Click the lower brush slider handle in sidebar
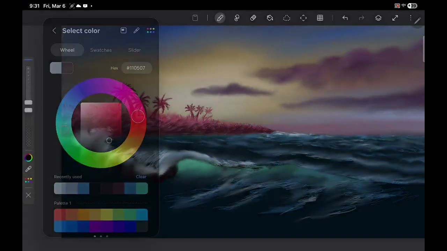Viewport: 447px width, 251px height. [28, 110]
